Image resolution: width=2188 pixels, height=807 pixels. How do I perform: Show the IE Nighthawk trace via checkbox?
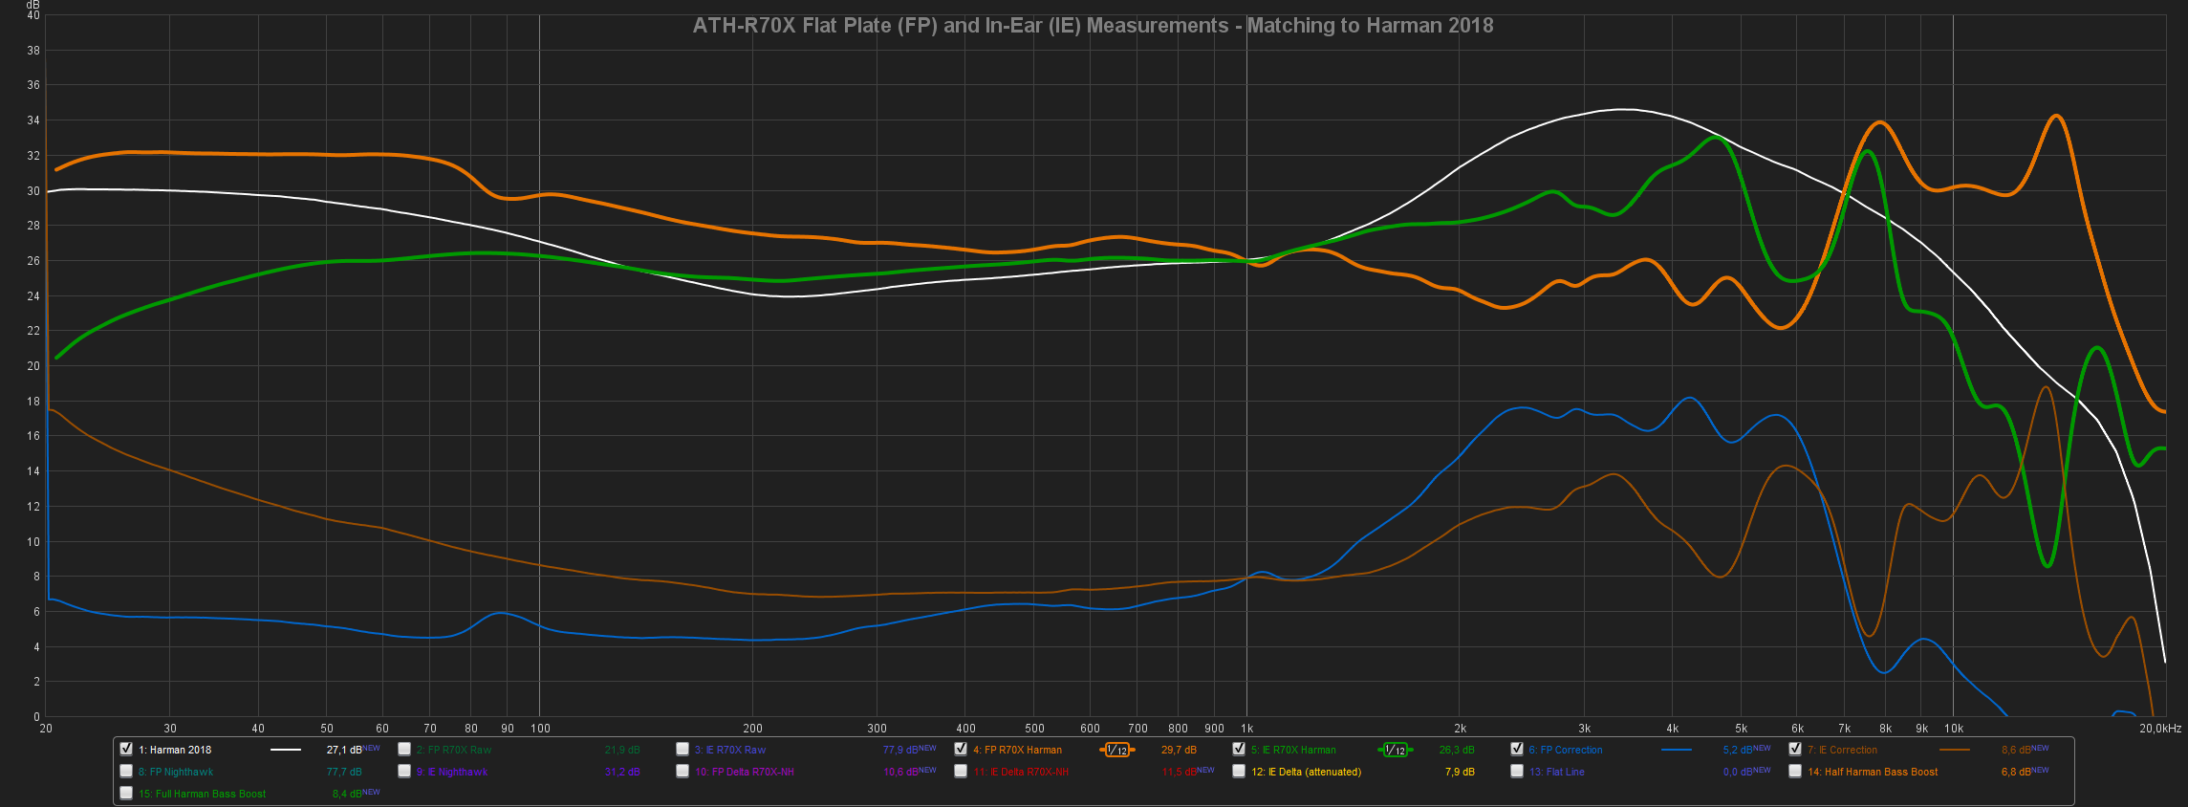tap(404, 771)
